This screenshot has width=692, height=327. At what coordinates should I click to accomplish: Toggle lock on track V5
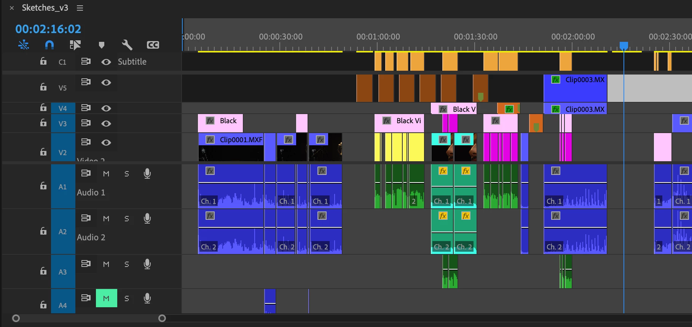43,87
